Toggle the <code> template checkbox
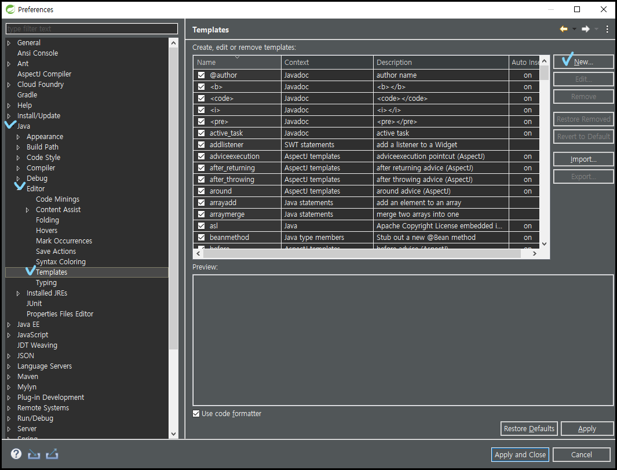Screen dimensions: 617x470 pyautogui.click(x=202, y=98)
